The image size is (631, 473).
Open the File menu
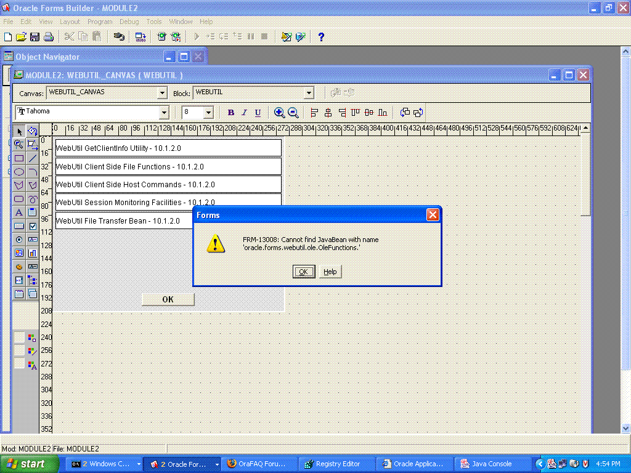8,22
